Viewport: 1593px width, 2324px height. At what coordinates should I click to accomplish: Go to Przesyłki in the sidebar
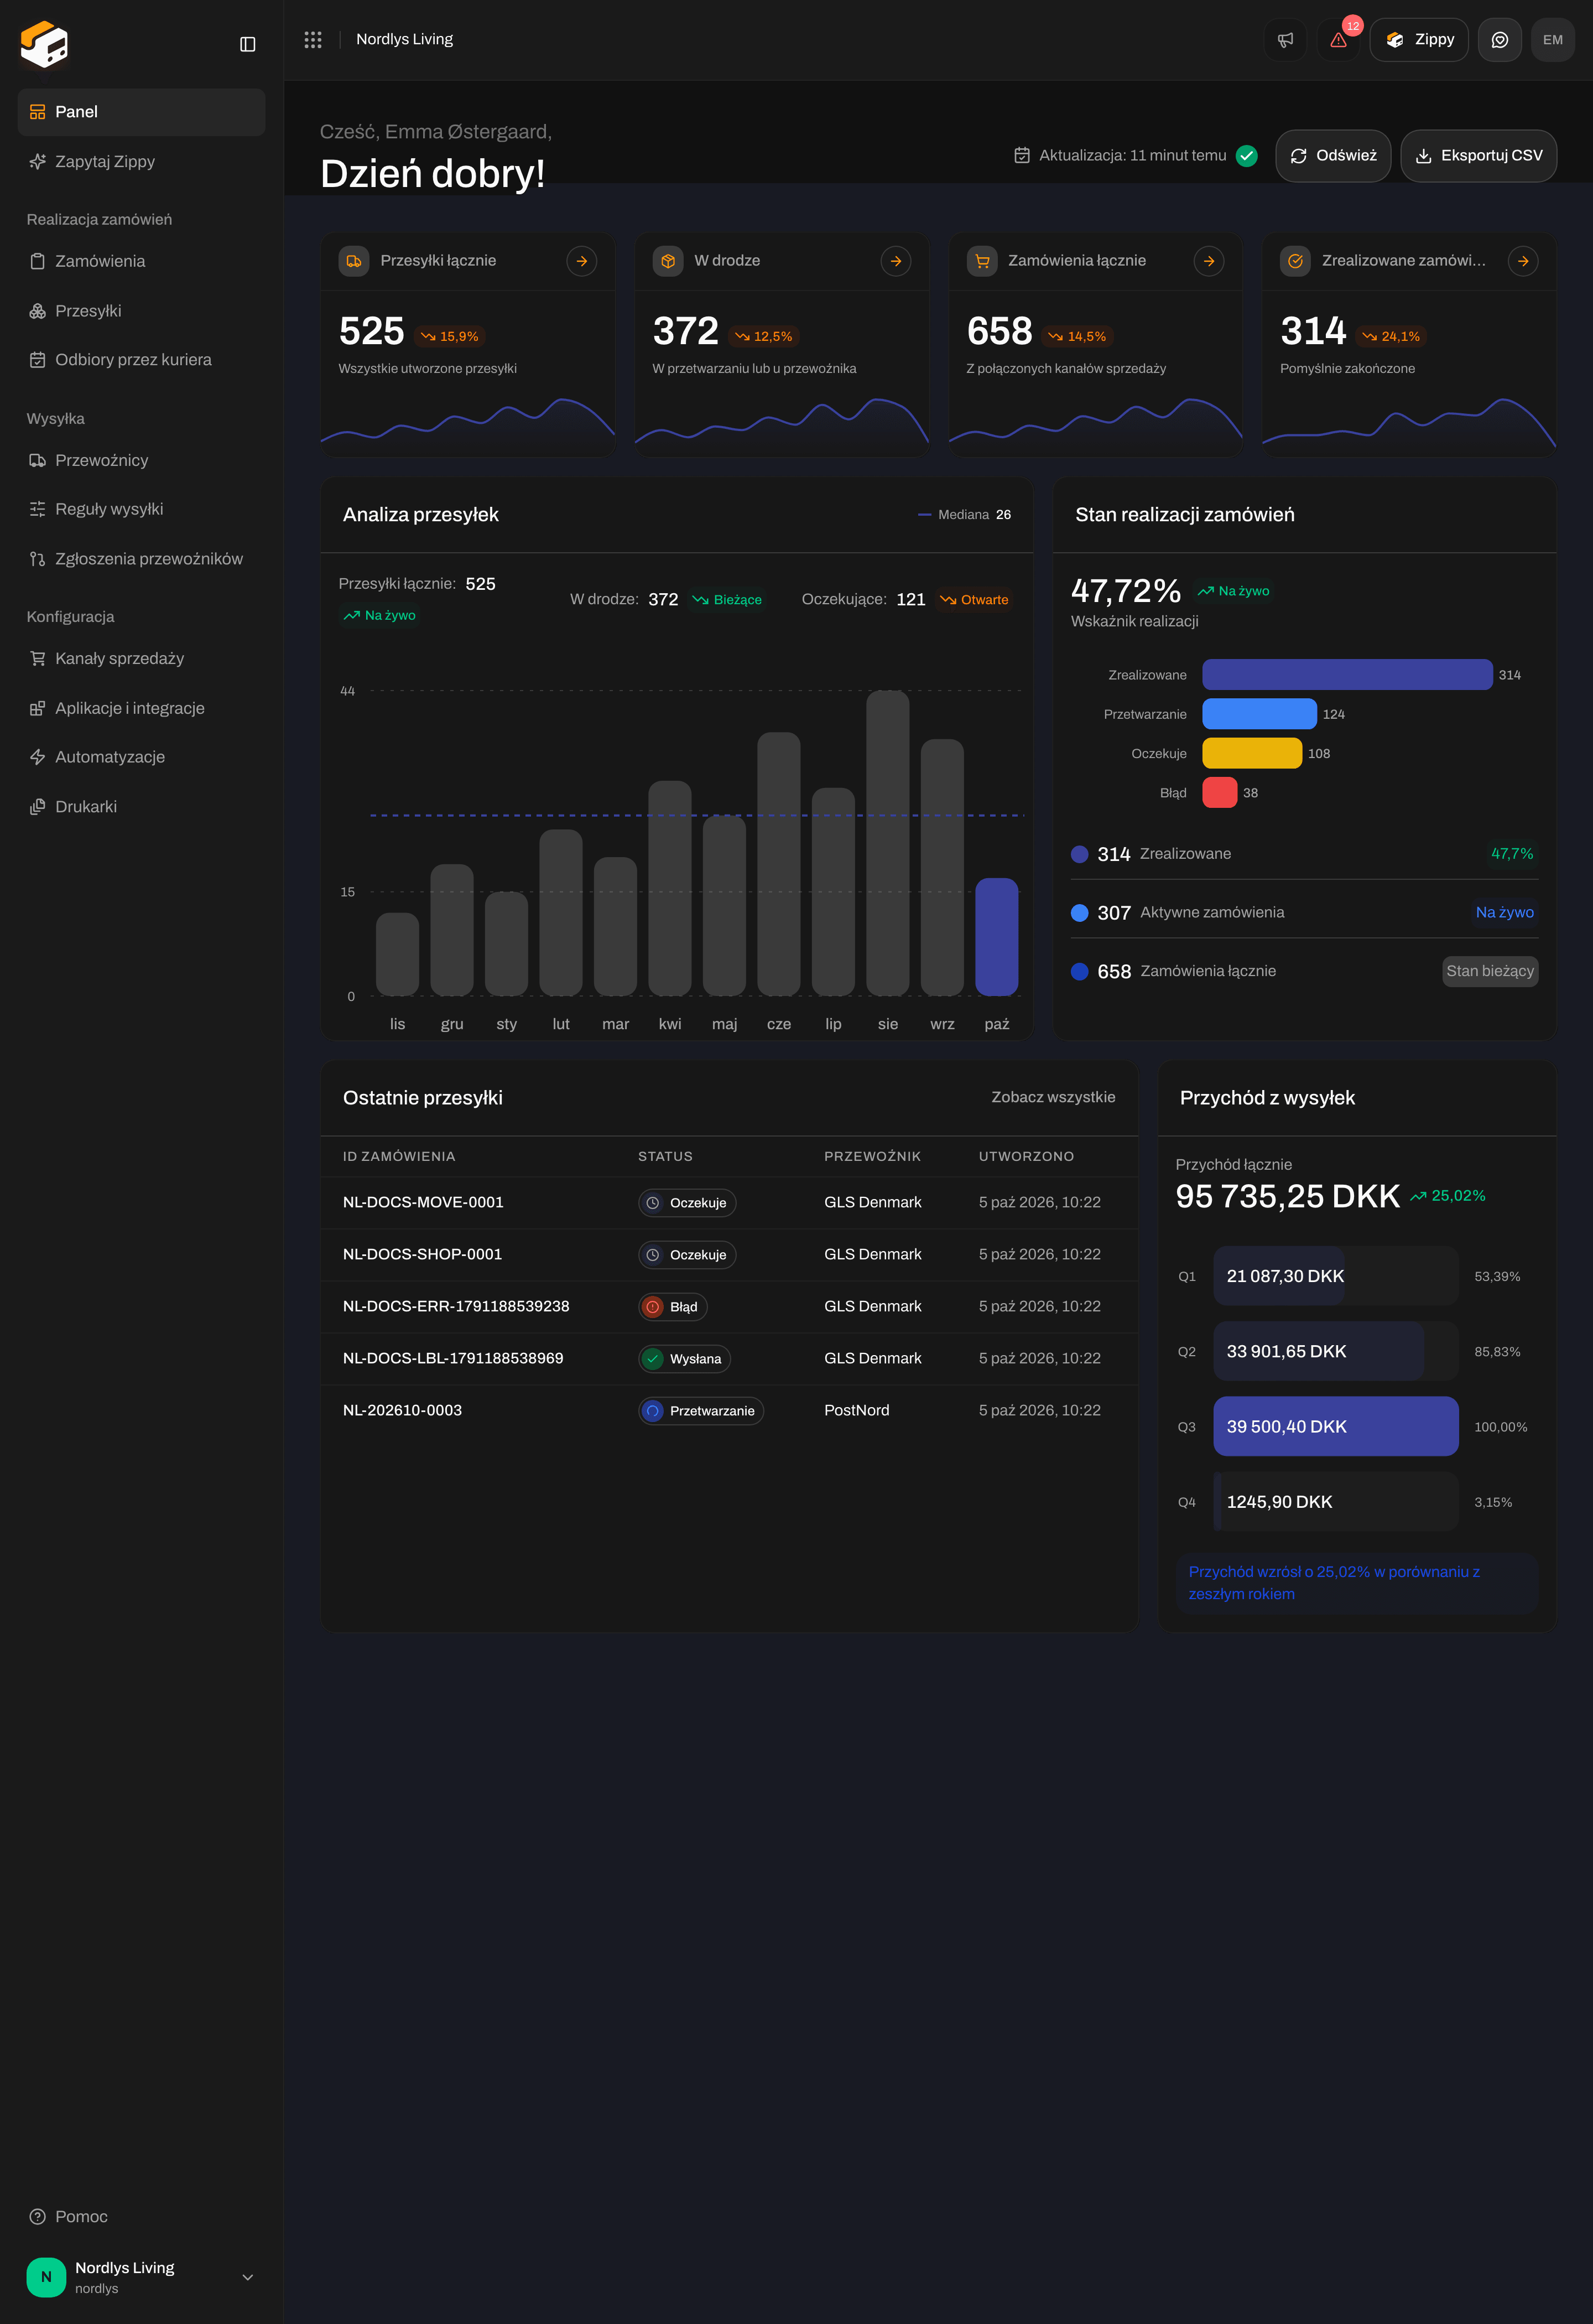pyautogui.click(x=141, y=311)
